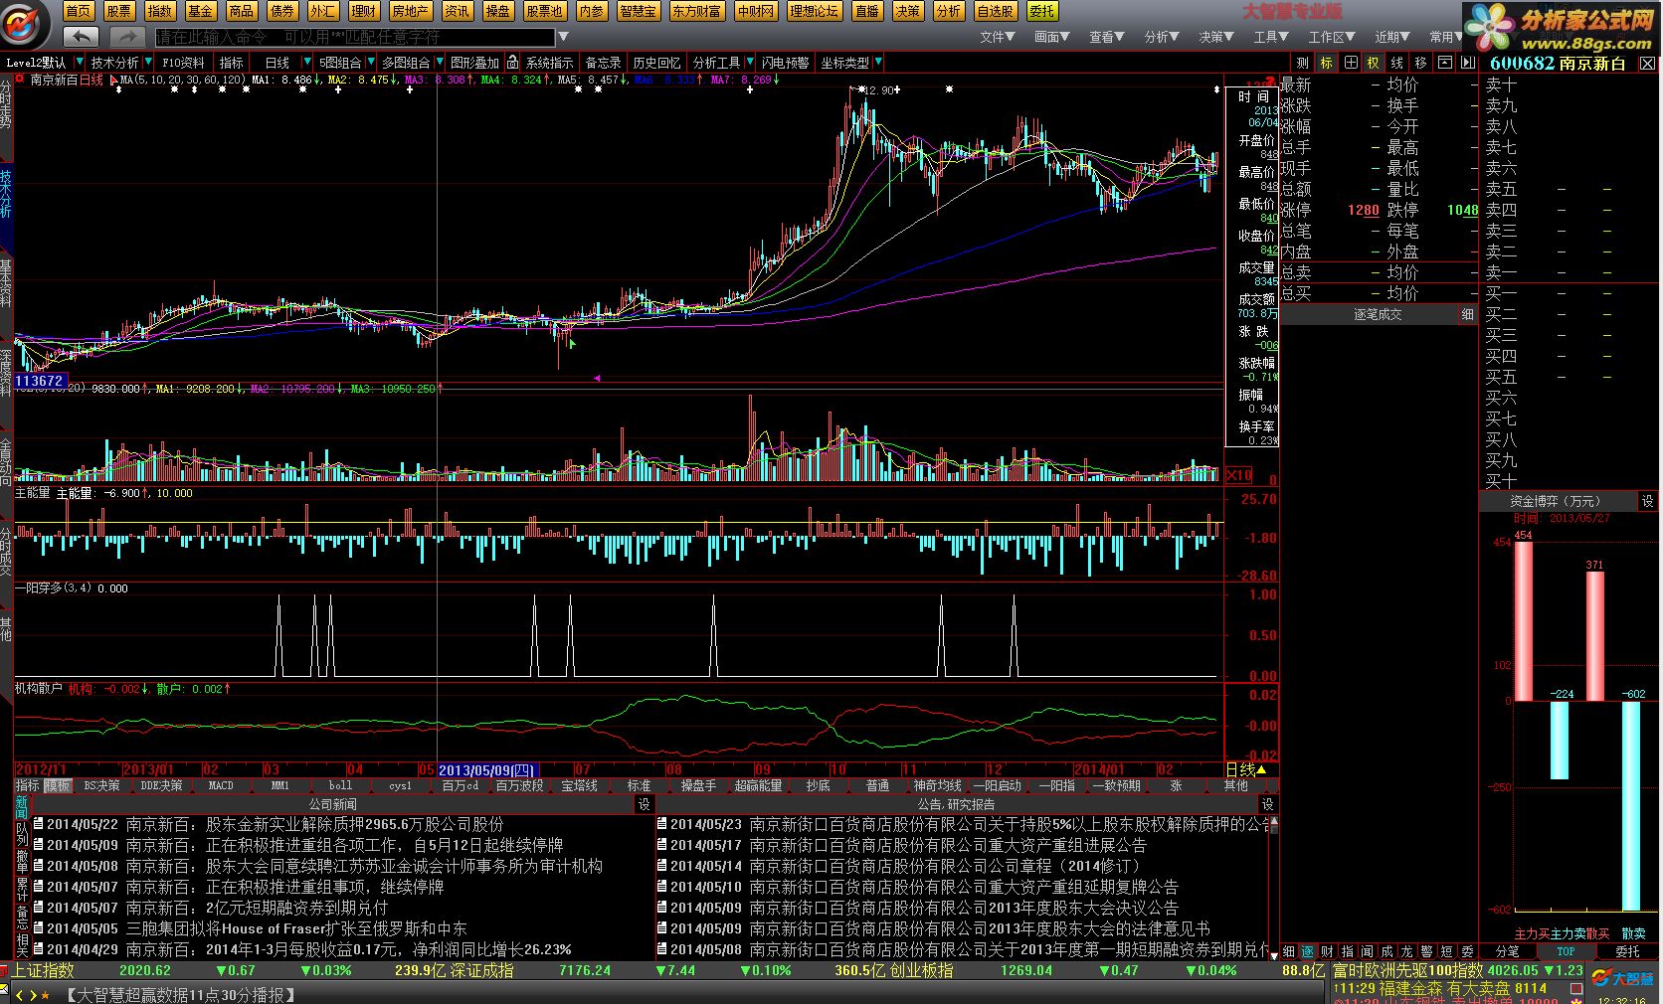Click 自选股 top button
The image size is (1663, 1004).
995,11
